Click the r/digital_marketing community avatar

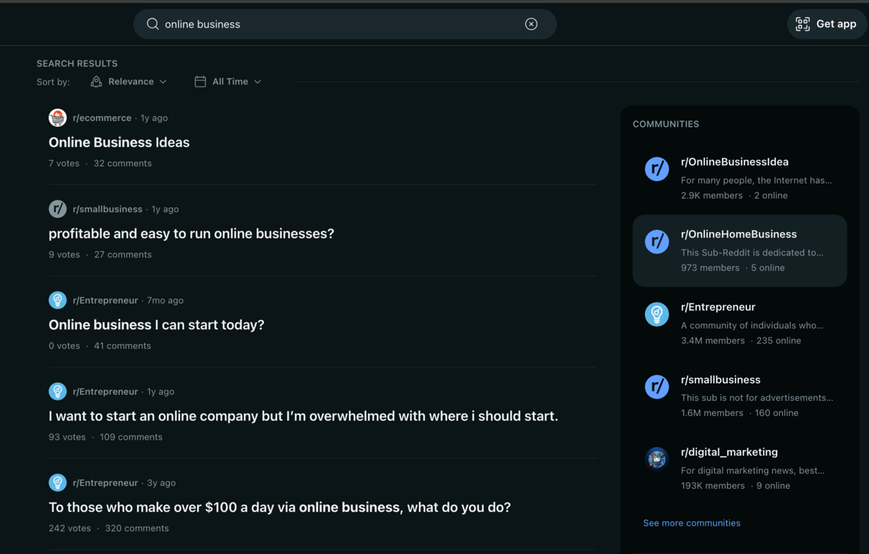point(656,459)
